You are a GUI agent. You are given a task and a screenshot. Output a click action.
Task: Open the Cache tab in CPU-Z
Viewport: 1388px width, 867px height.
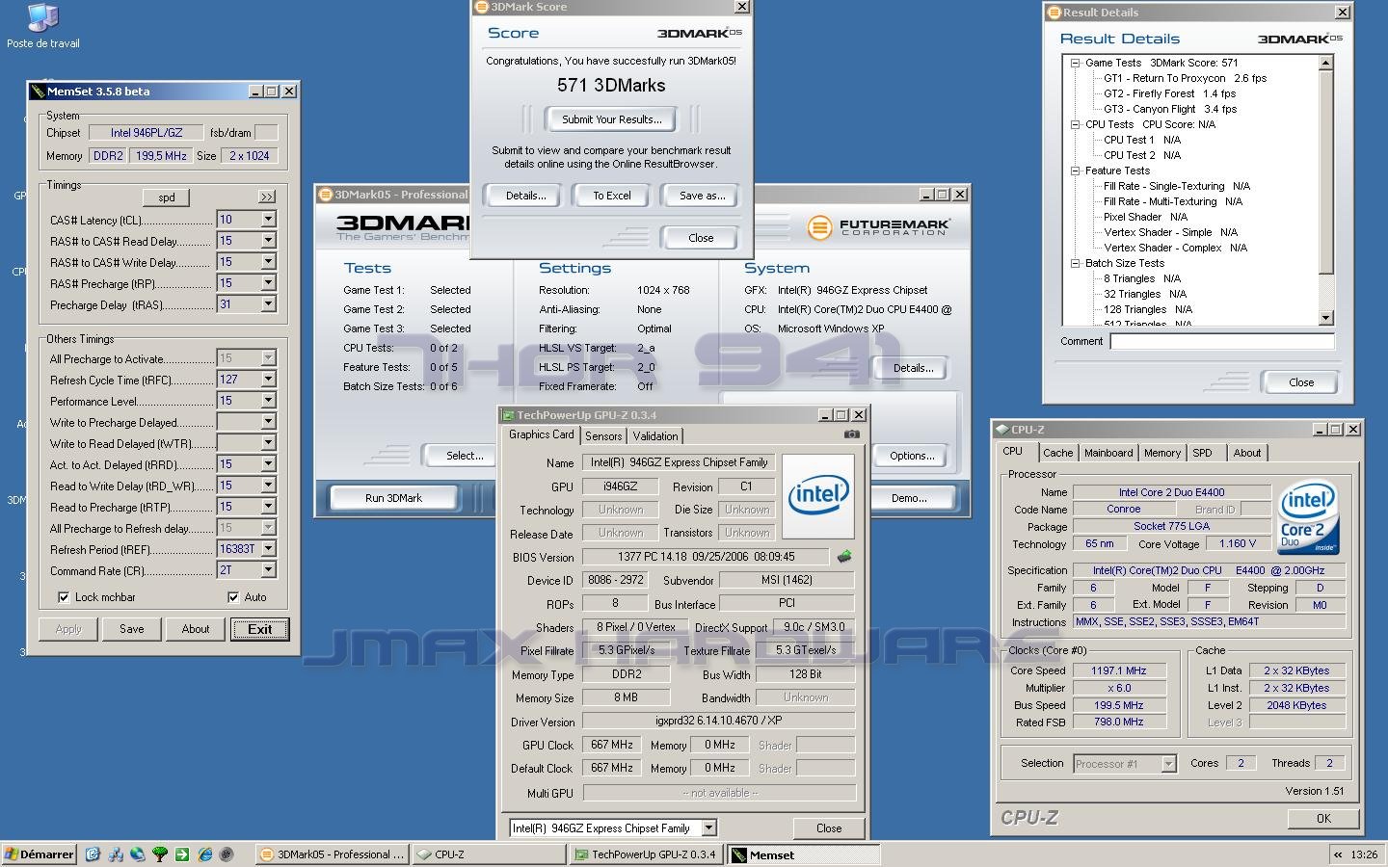[x=1057, y=453]
